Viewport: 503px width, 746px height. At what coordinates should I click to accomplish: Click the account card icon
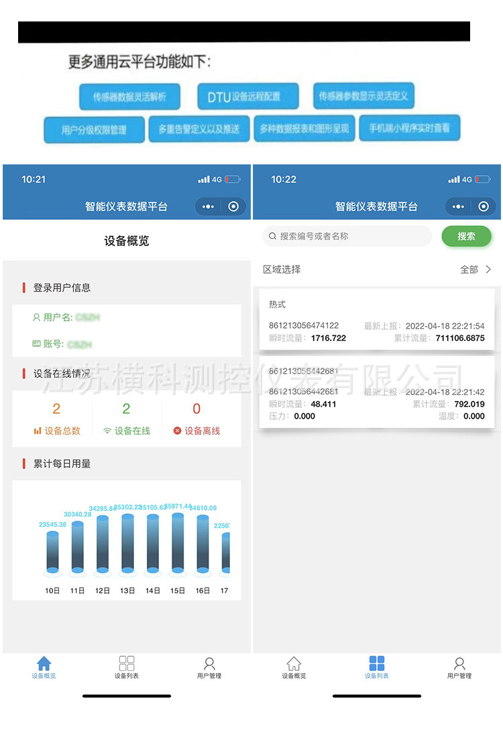[36, 343]
